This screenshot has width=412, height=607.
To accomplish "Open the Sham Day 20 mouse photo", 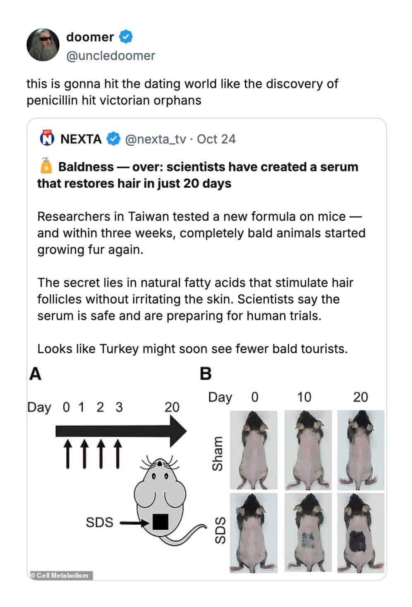I will coord(361,450).
